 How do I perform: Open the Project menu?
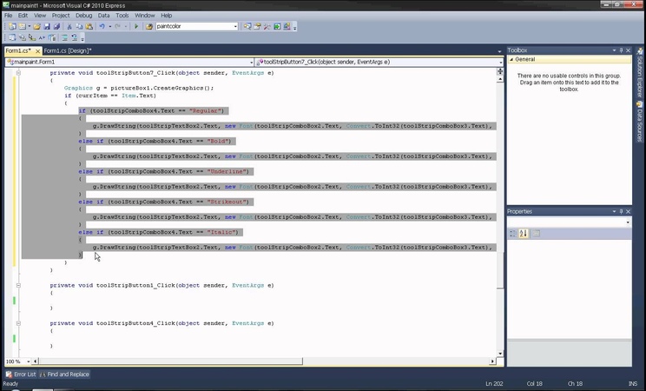pos(61,16)
